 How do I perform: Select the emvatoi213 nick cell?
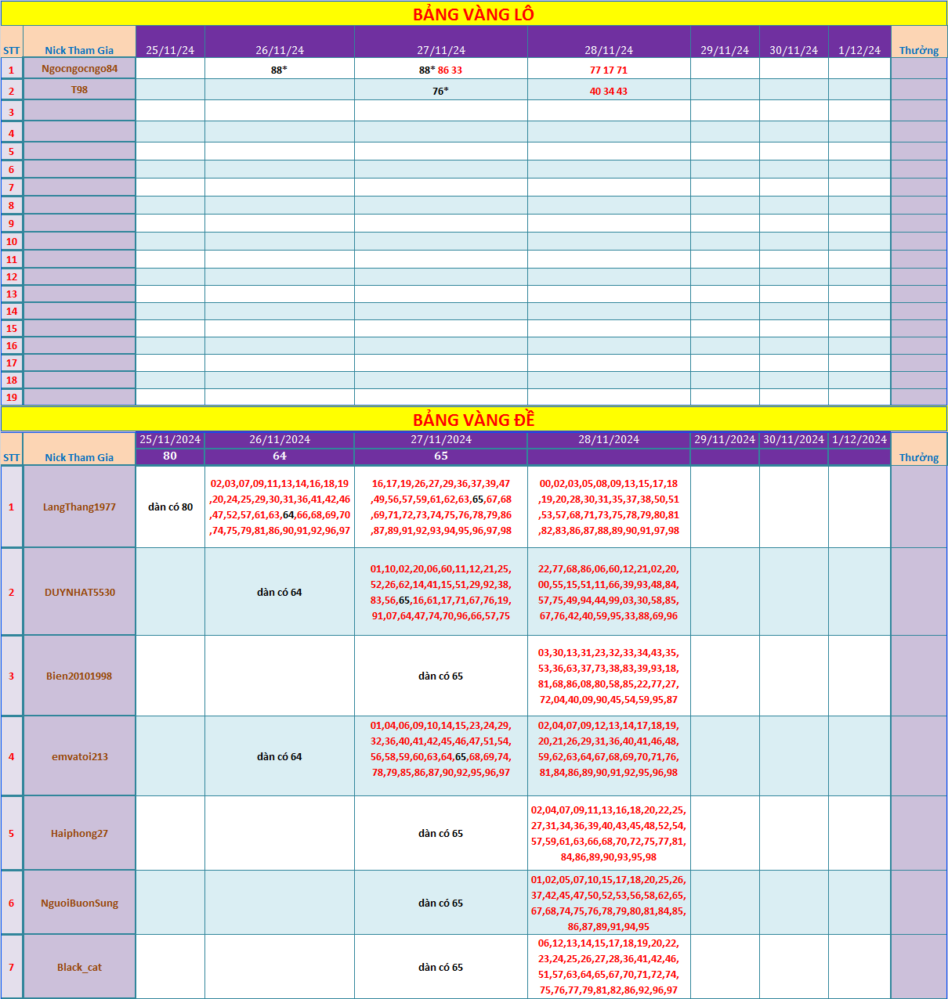click(79, 756)
